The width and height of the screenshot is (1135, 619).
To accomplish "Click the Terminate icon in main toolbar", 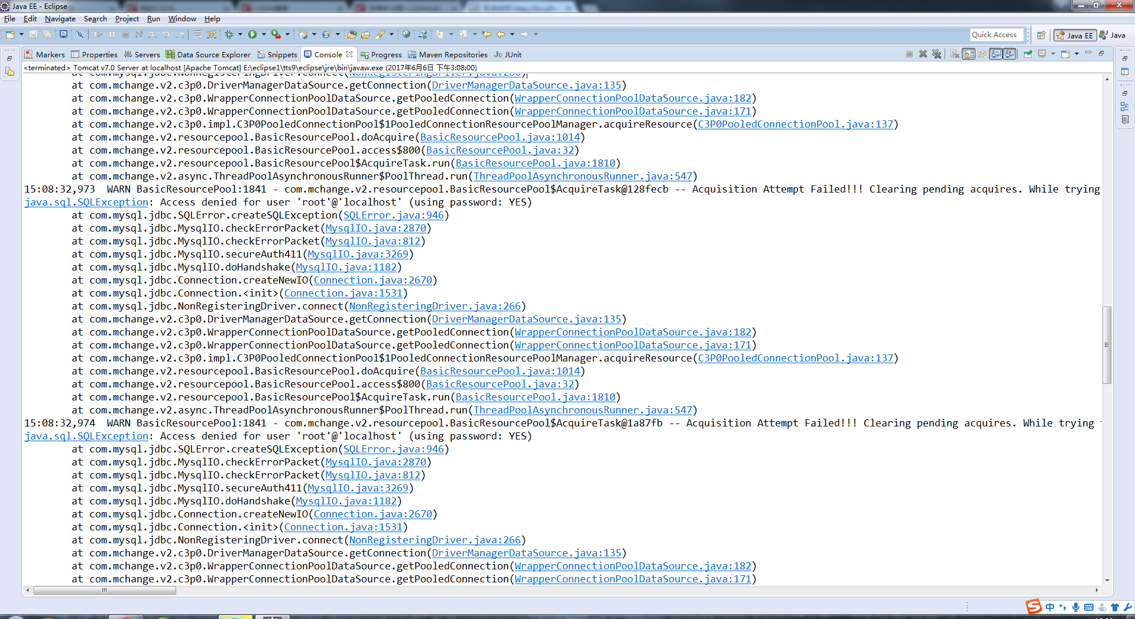I will pyautogui.click(x=125, y=34).
